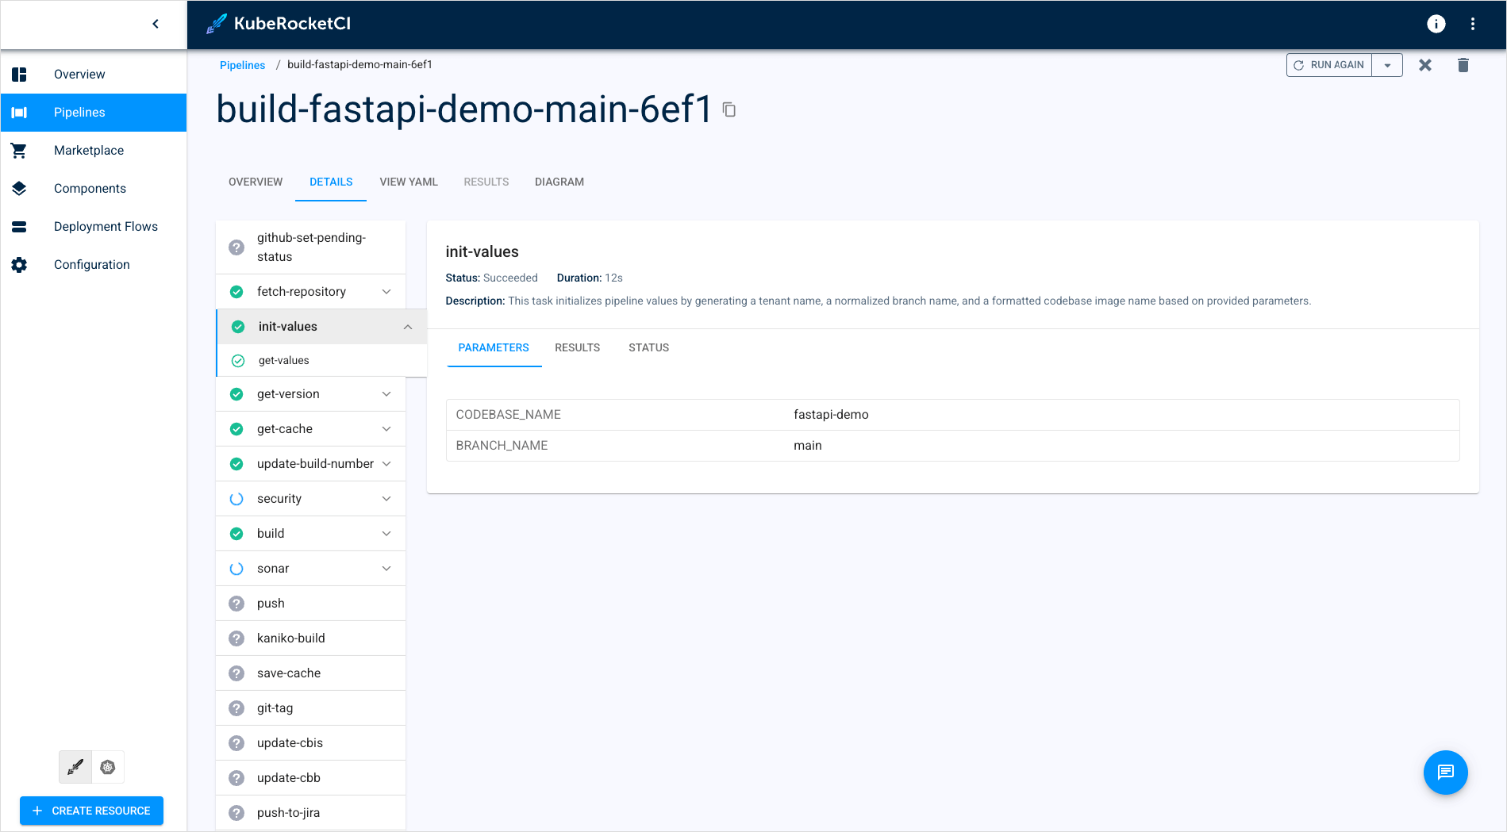Viewport: 1507px width, 832px height.
Task: Click the stop pipeline run X icon
Action: (1425, 65)
